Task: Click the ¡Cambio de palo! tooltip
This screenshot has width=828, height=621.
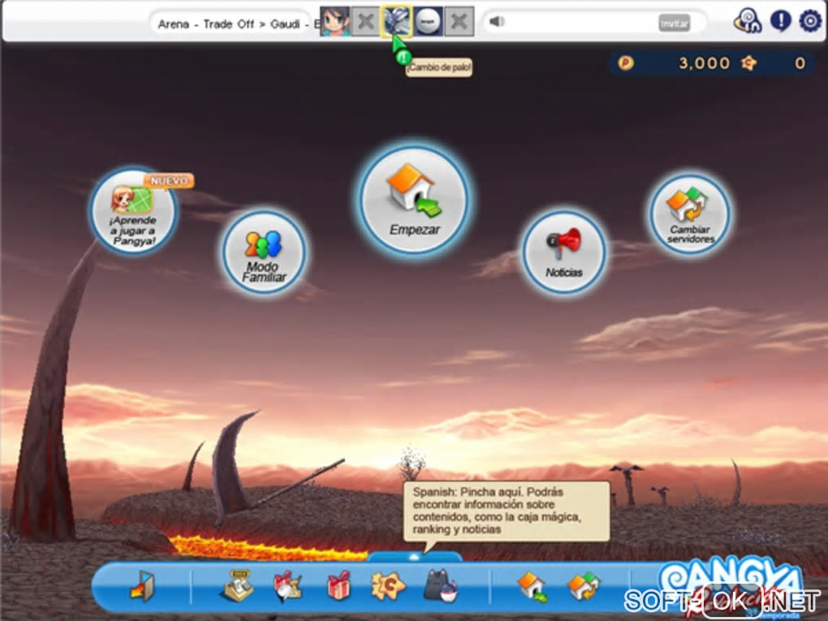Action: (x=439, y=67)
